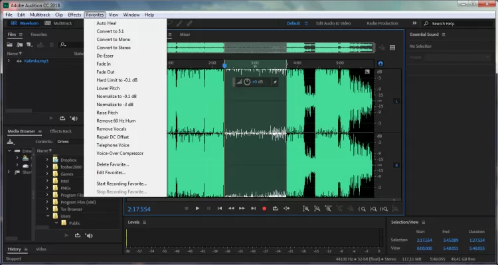This screenshot has height=265, width=498.
Task: Click the Zoom In (Amplitude) icon
Action: point(306,208)
